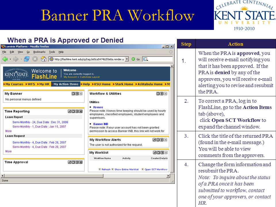
Task: Minimize the Time Approval channel
Action: pos(77,162)
